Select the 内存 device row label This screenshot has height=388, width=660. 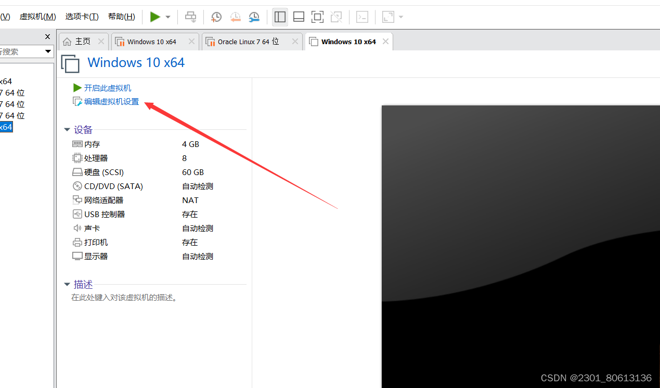pos(92,144)
